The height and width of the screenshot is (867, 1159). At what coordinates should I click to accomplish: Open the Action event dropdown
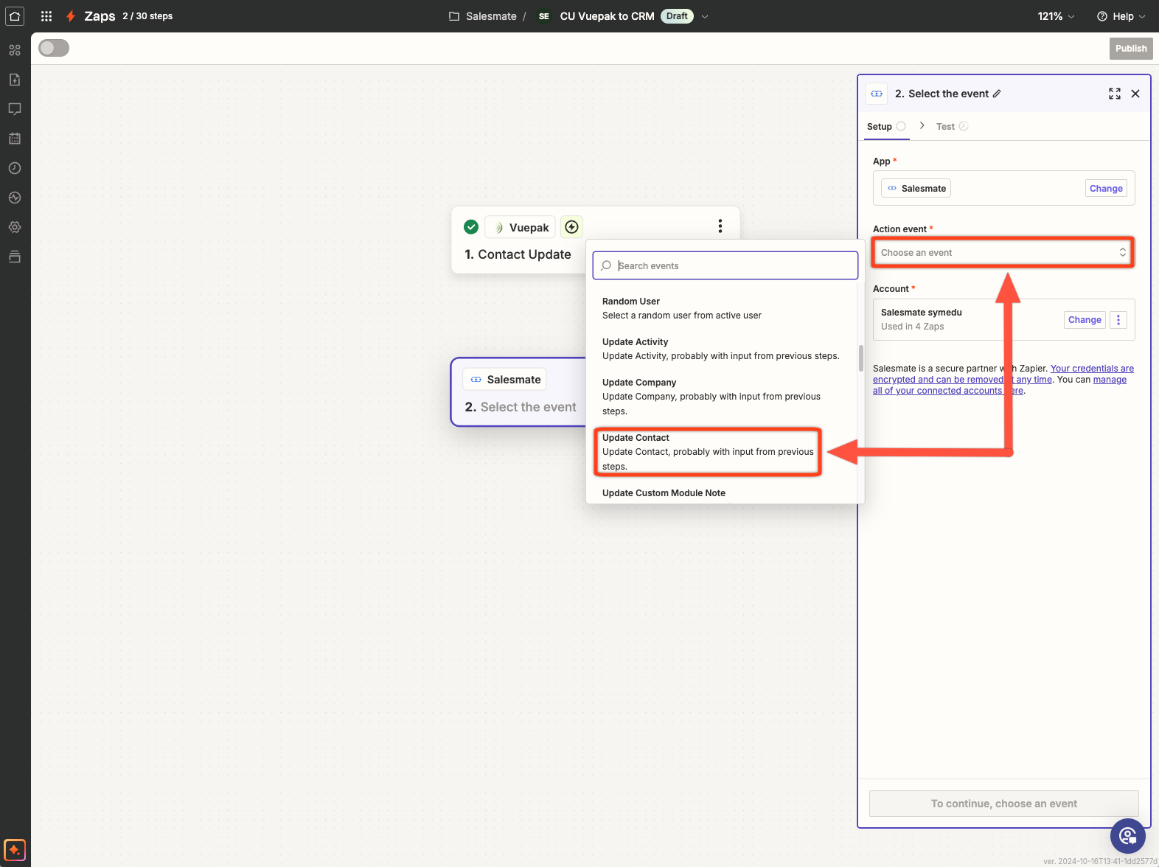pyautogui.click(x=1003, y=253)
